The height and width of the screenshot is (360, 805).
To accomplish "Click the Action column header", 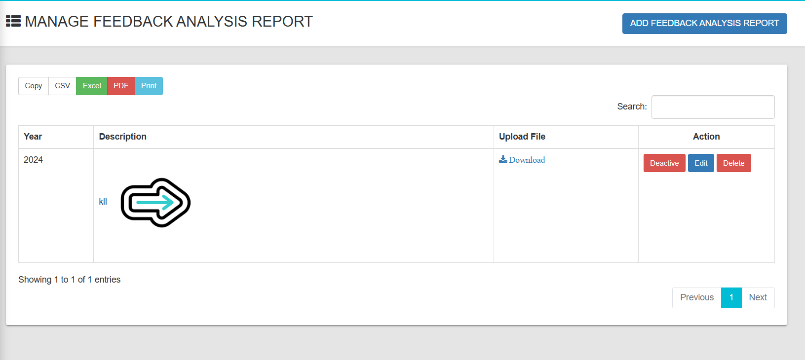I will 706,137.
